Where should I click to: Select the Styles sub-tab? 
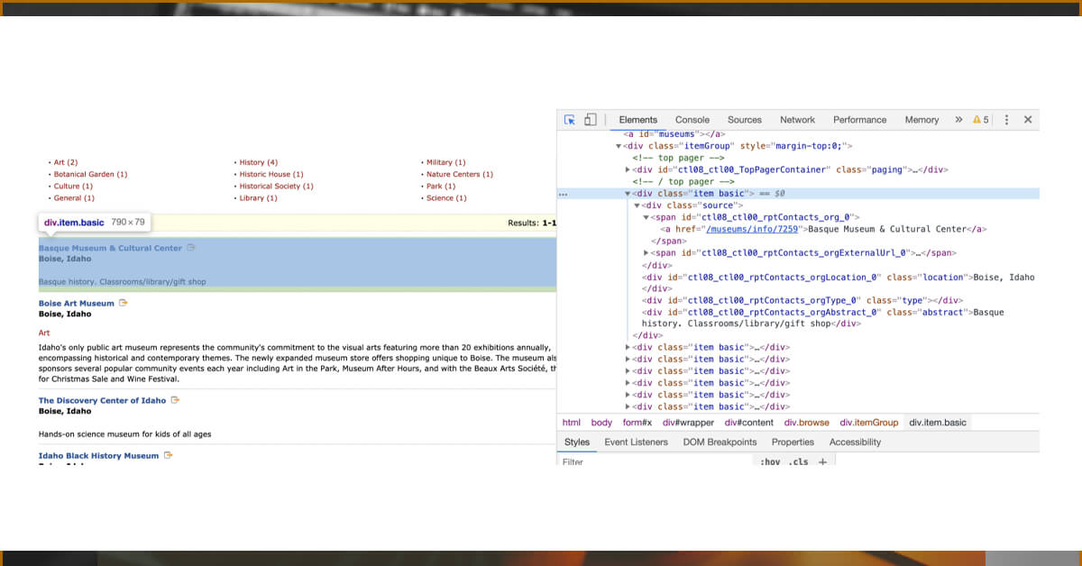(577, 443)
